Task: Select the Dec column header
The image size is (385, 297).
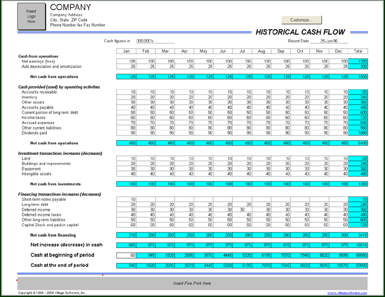Action: (338, 51)
